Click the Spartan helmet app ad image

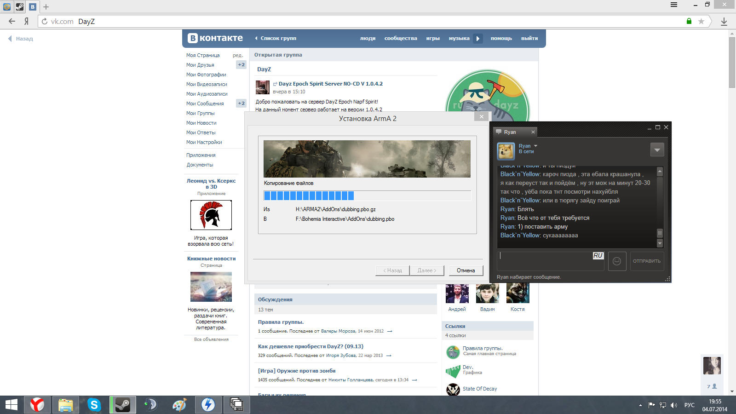211,215
